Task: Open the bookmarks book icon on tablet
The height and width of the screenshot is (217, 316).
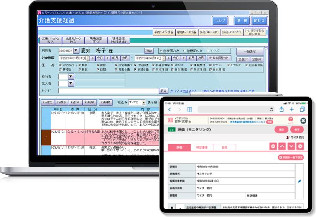Action: tap(189, 109)
